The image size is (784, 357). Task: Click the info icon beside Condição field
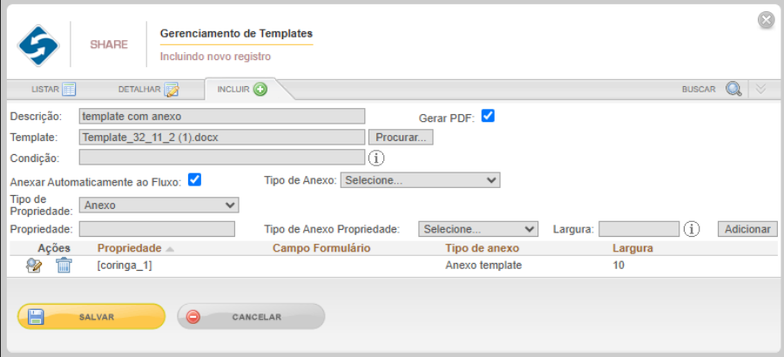pyautogui.click(x=376, y=158)
